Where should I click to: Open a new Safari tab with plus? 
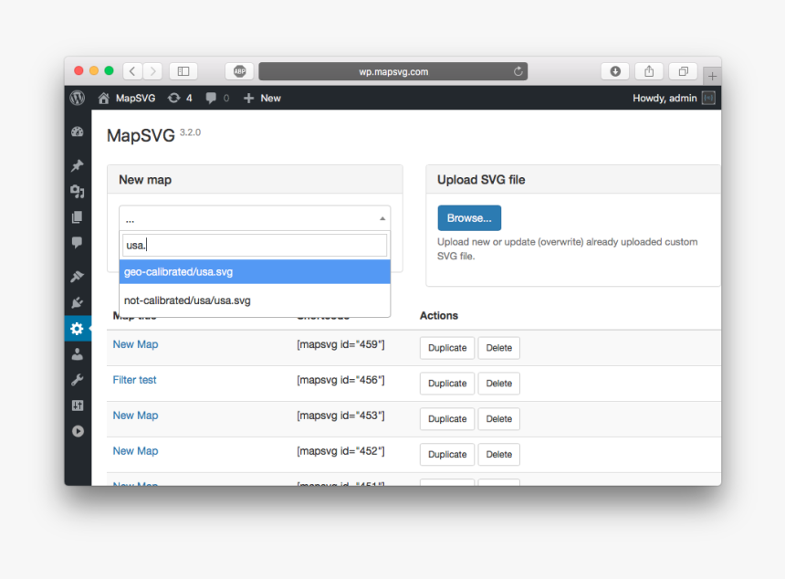tap(712, 76)
